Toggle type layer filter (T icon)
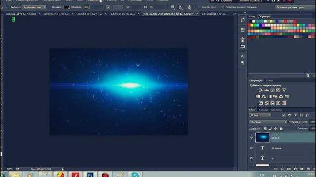316x177 pixels. pyautogui.click(x=295, y=115)
